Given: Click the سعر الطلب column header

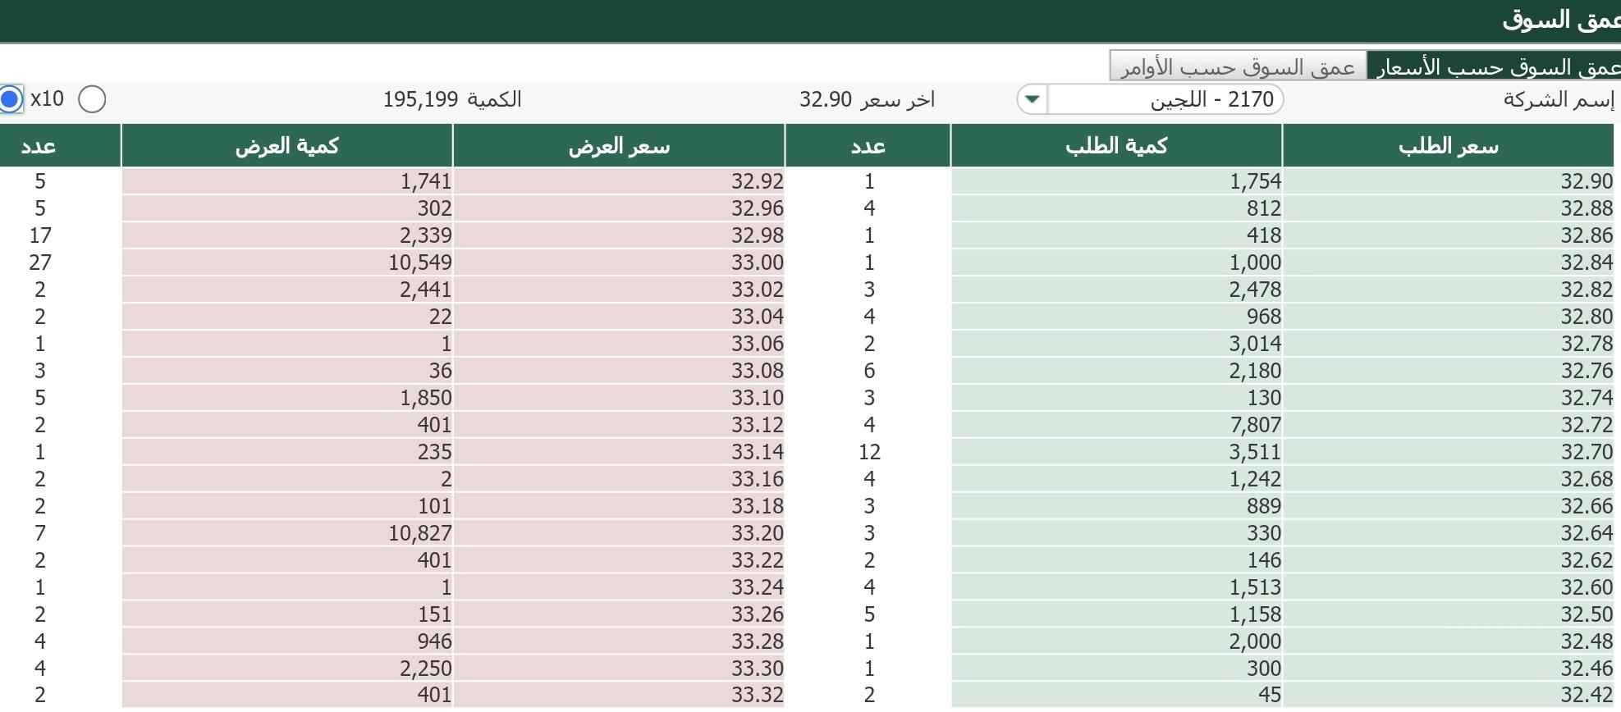Looking at the screenshot, I should (1448, 146).
